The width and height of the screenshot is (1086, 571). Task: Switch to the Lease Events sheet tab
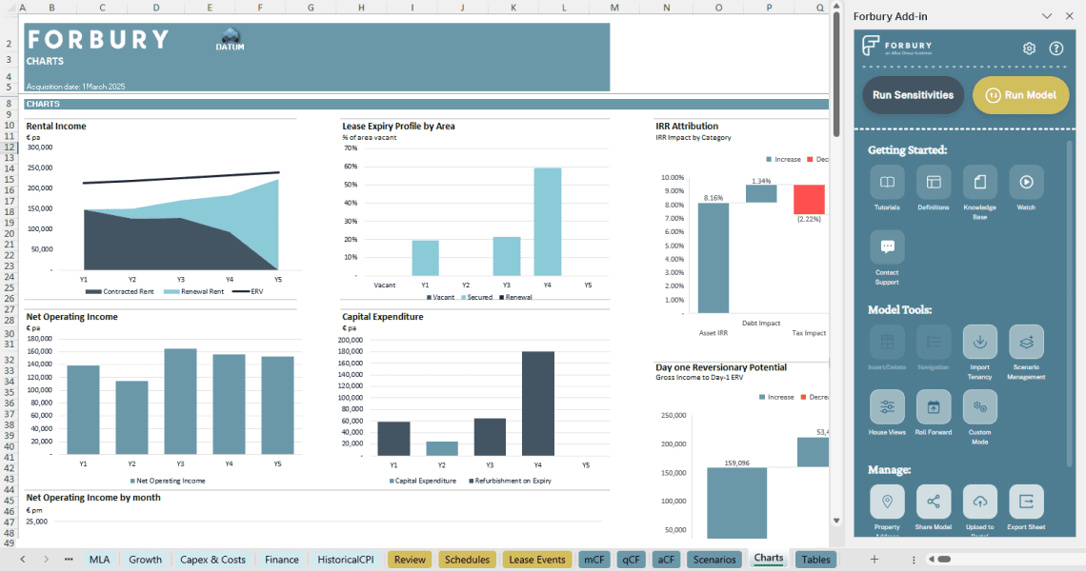click(535, 560)
